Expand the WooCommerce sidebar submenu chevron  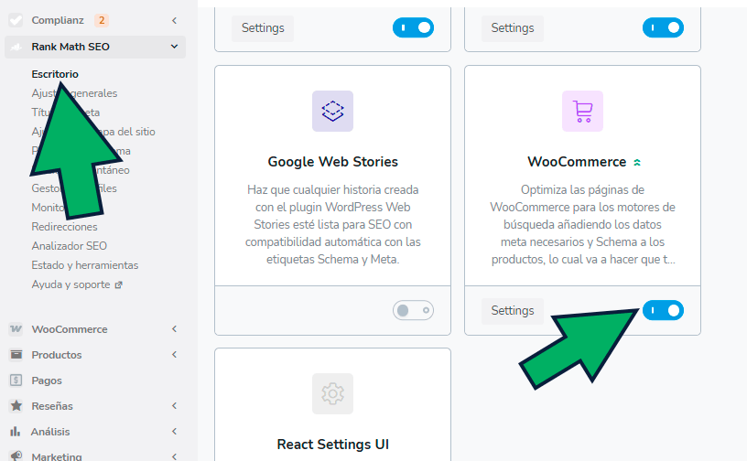coord(174,329)
